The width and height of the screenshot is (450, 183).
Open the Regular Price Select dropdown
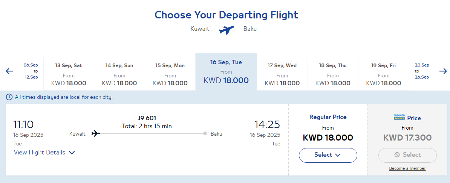pyautogui.click(x=328, y=155)
